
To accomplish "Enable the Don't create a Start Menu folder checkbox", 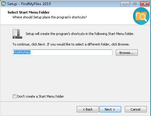I will (x=14, y=96).
